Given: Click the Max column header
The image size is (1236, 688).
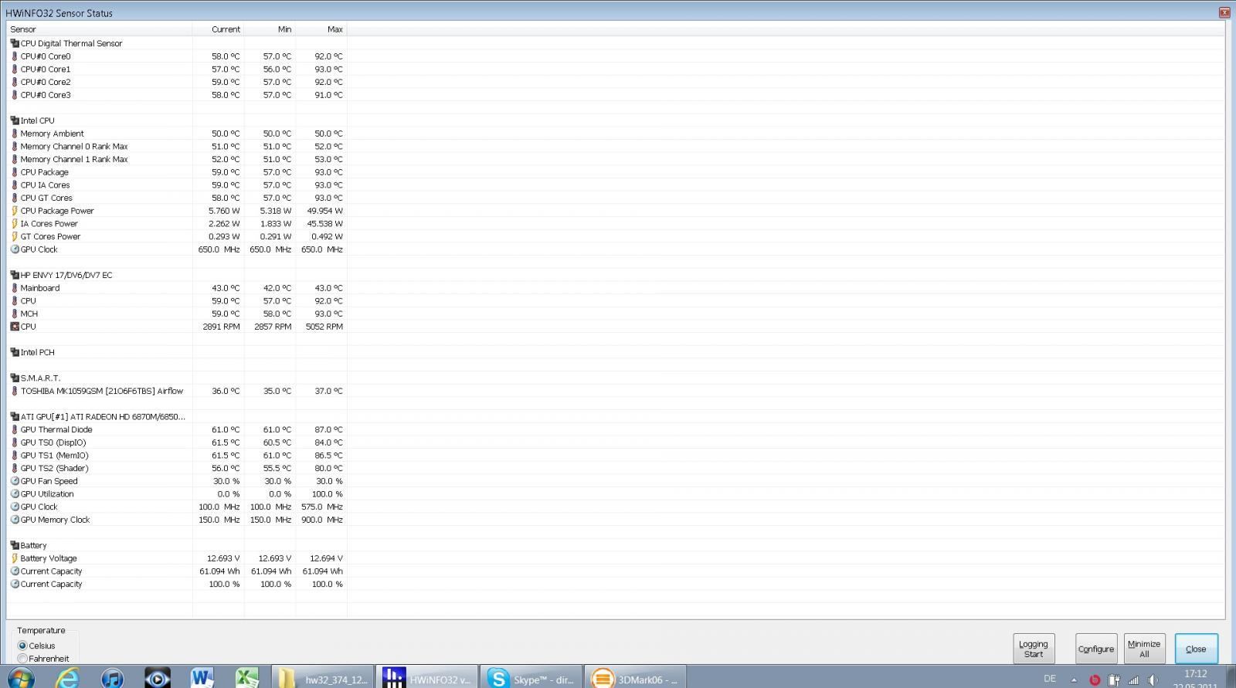Looking at the screenshot, I should (x=321, y=29).
